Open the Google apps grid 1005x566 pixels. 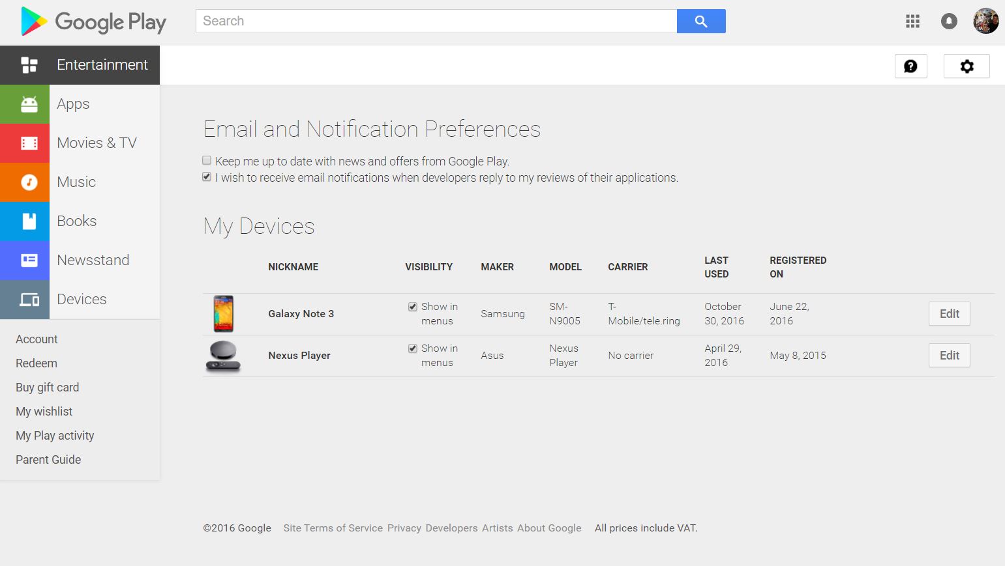coord(912,21)
